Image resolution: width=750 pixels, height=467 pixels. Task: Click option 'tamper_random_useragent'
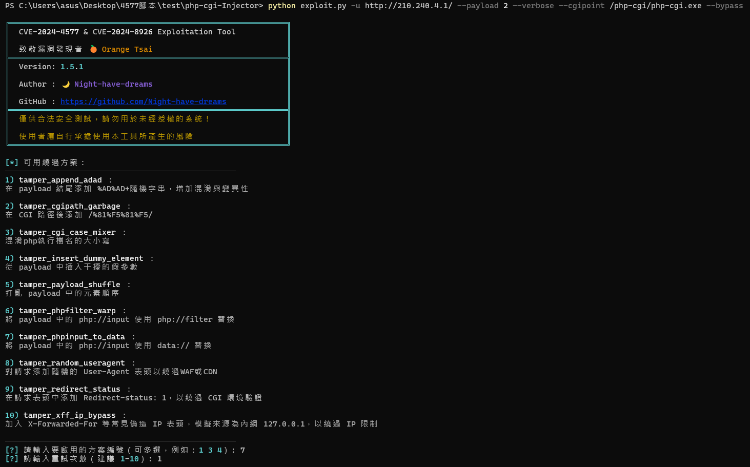[x=72, y=363]
